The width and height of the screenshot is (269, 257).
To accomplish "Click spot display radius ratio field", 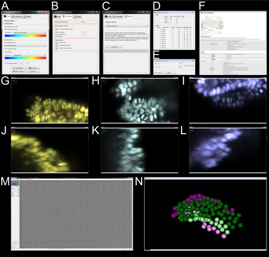I will point(30,27).
